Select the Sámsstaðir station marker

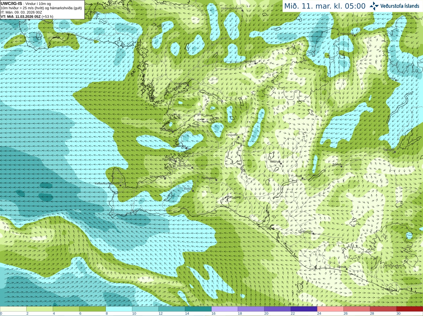[x=313, y=234]
